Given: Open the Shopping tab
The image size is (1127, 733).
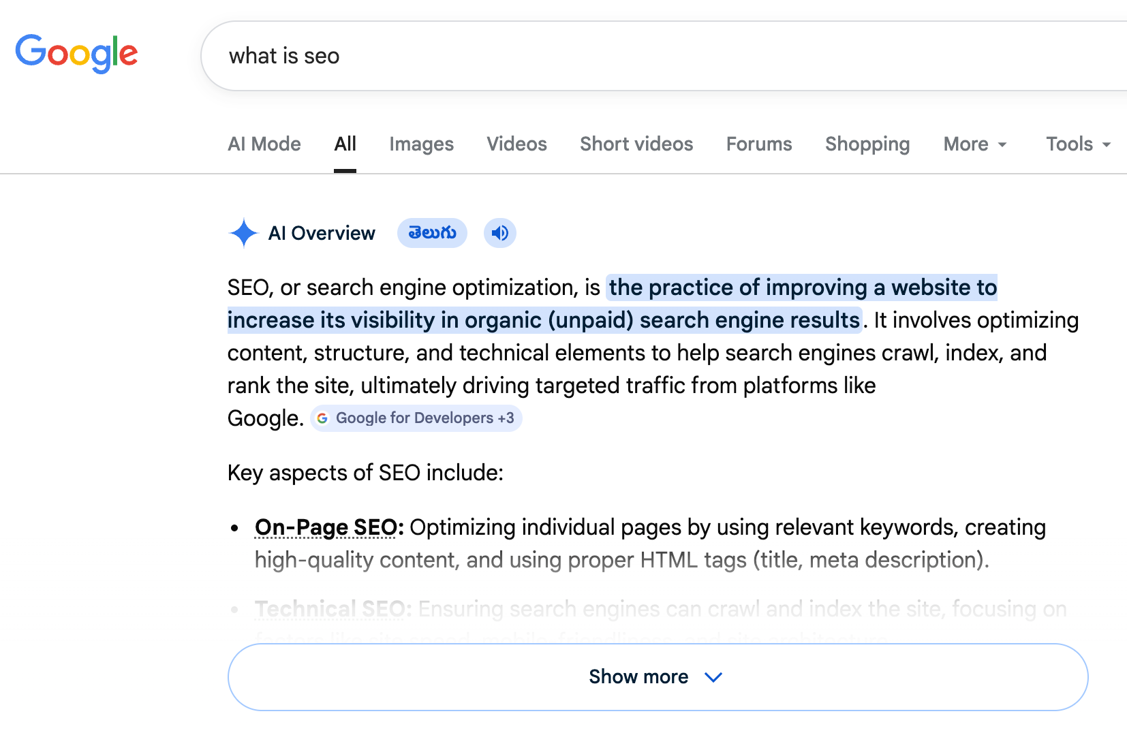Looking at the screenshot, I should click(867, 144).
